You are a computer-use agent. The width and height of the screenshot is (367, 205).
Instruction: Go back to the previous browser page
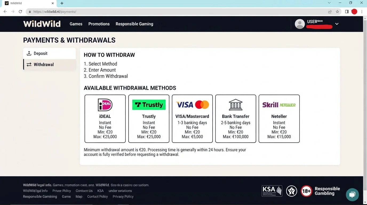[x=5, y=12]
